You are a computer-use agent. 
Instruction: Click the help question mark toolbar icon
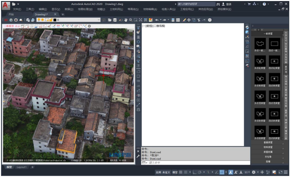210,20
